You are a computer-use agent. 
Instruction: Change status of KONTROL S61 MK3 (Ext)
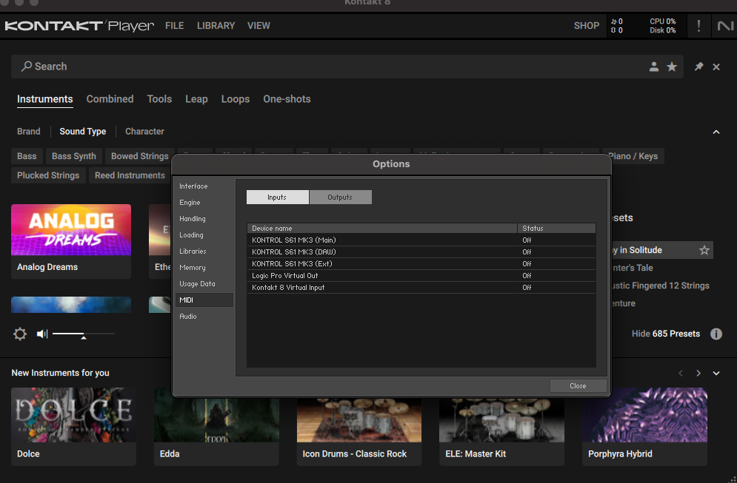tap(527, 264)
